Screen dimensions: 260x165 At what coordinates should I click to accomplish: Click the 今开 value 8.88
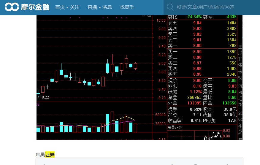[232, 80]
